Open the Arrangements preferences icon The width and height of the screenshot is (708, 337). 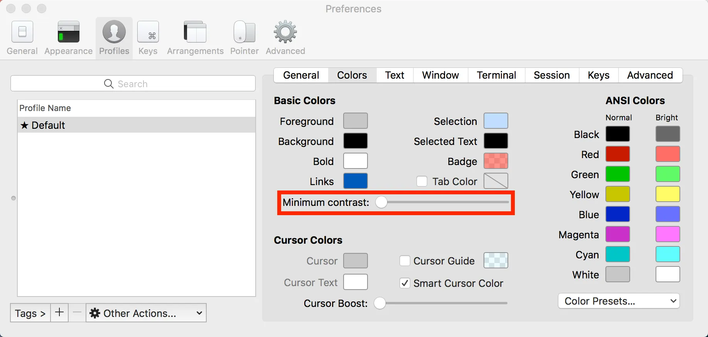(x=195, y=32)
